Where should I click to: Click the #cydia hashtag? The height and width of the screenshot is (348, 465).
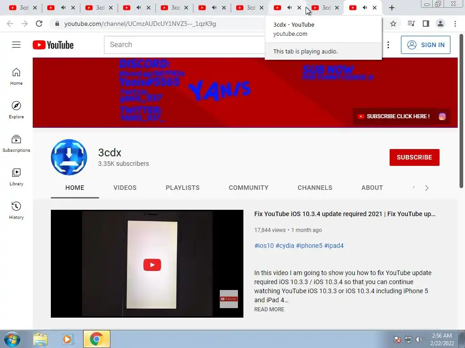(x=285, y=246)
